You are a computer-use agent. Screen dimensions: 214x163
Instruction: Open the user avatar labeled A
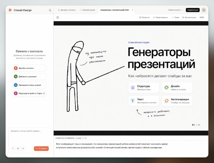click(204, 10)
